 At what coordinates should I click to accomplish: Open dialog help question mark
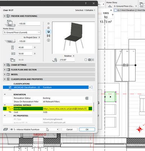click(86, 3)
